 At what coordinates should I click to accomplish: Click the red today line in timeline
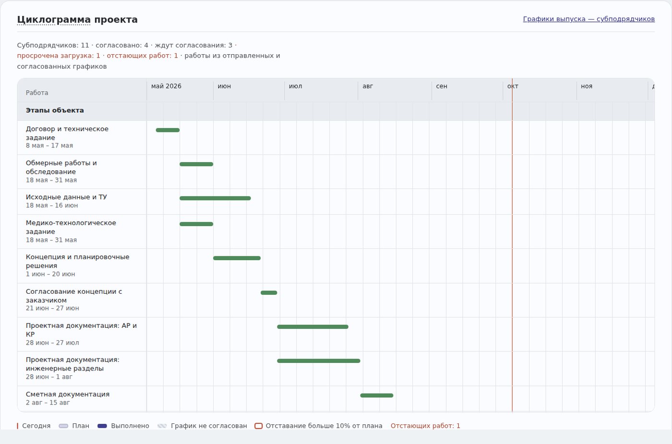tap(512, 245)
